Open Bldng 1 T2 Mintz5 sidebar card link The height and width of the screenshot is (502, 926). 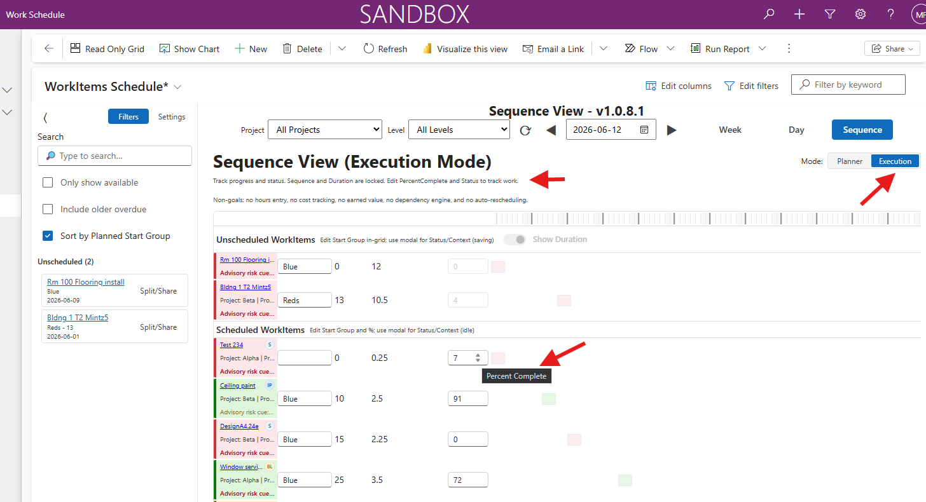pos(78,318)
